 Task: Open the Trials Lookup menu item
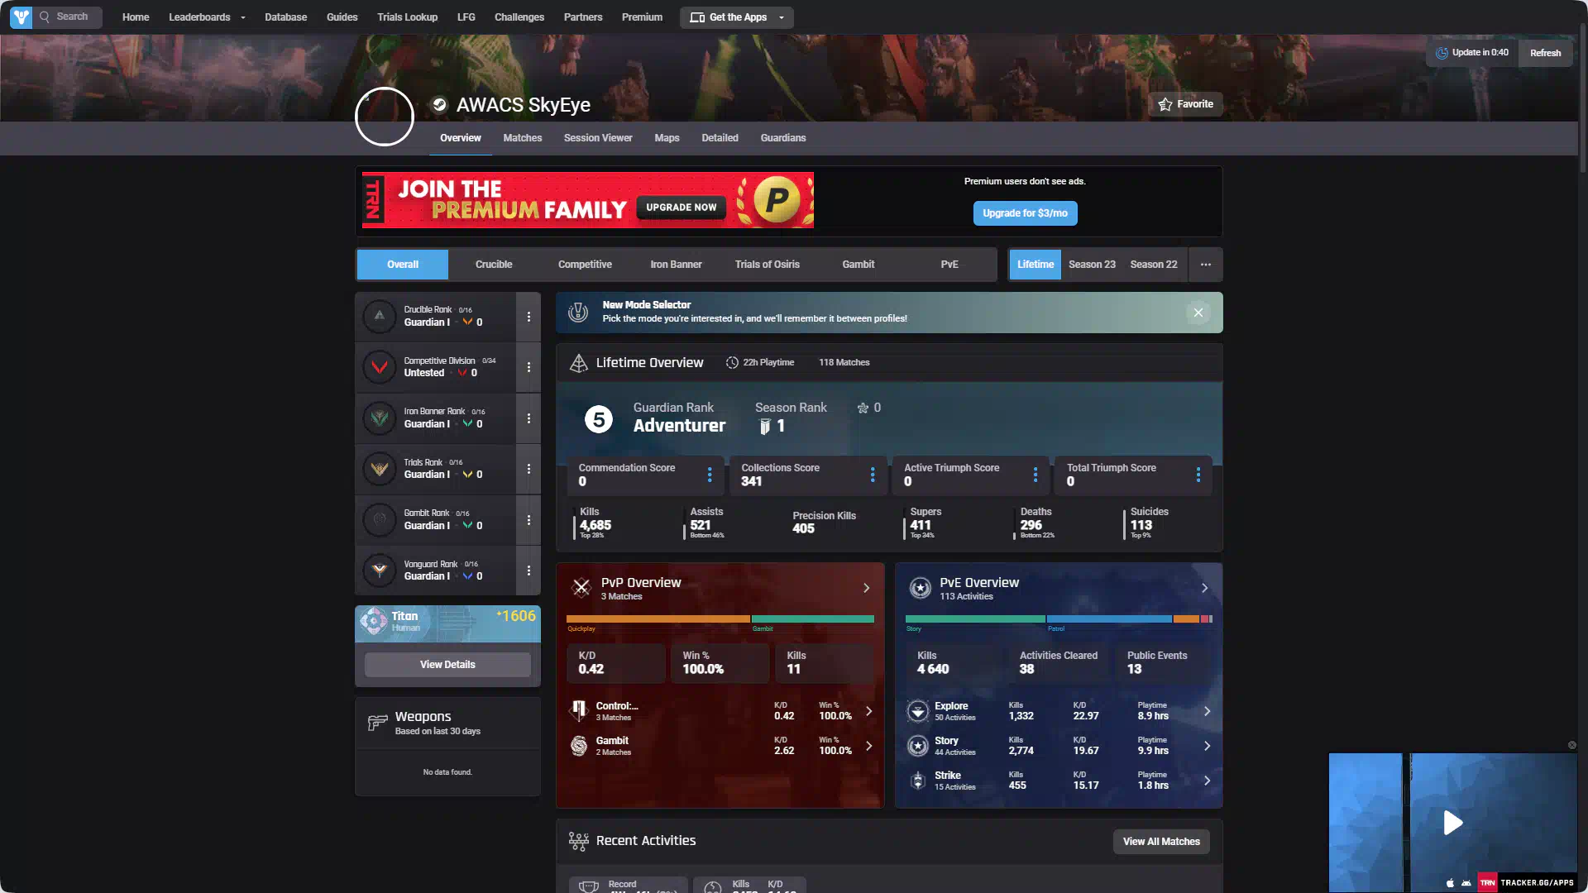point(407,17)
